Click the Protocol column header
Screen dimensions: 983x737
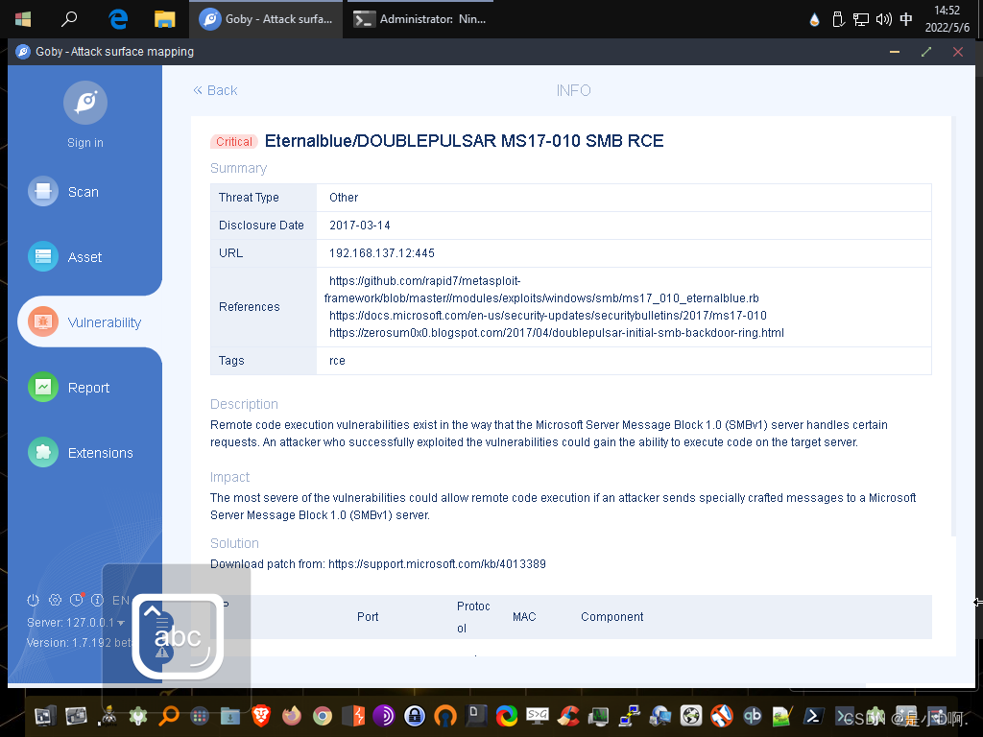point(473,617)
